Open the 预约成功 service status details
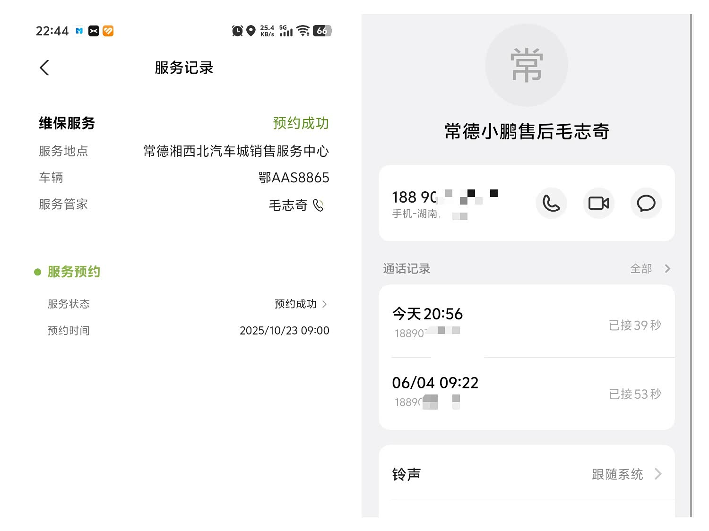Viewport: 709px width, 531px height. 301,304
